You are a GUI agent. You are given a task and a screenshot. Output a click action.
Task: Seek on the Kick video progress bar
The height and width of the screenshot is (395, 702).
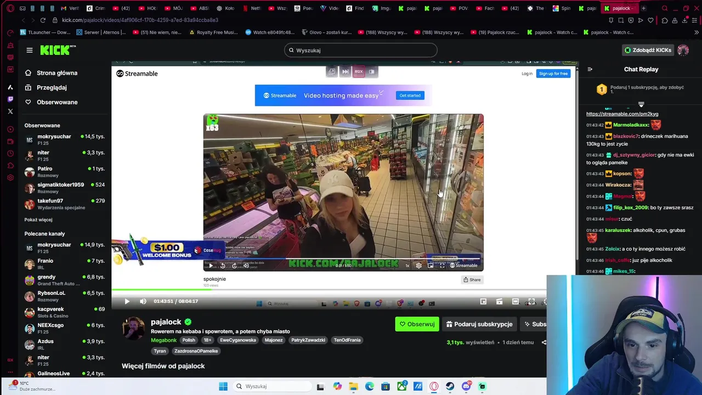click(329, 290)
